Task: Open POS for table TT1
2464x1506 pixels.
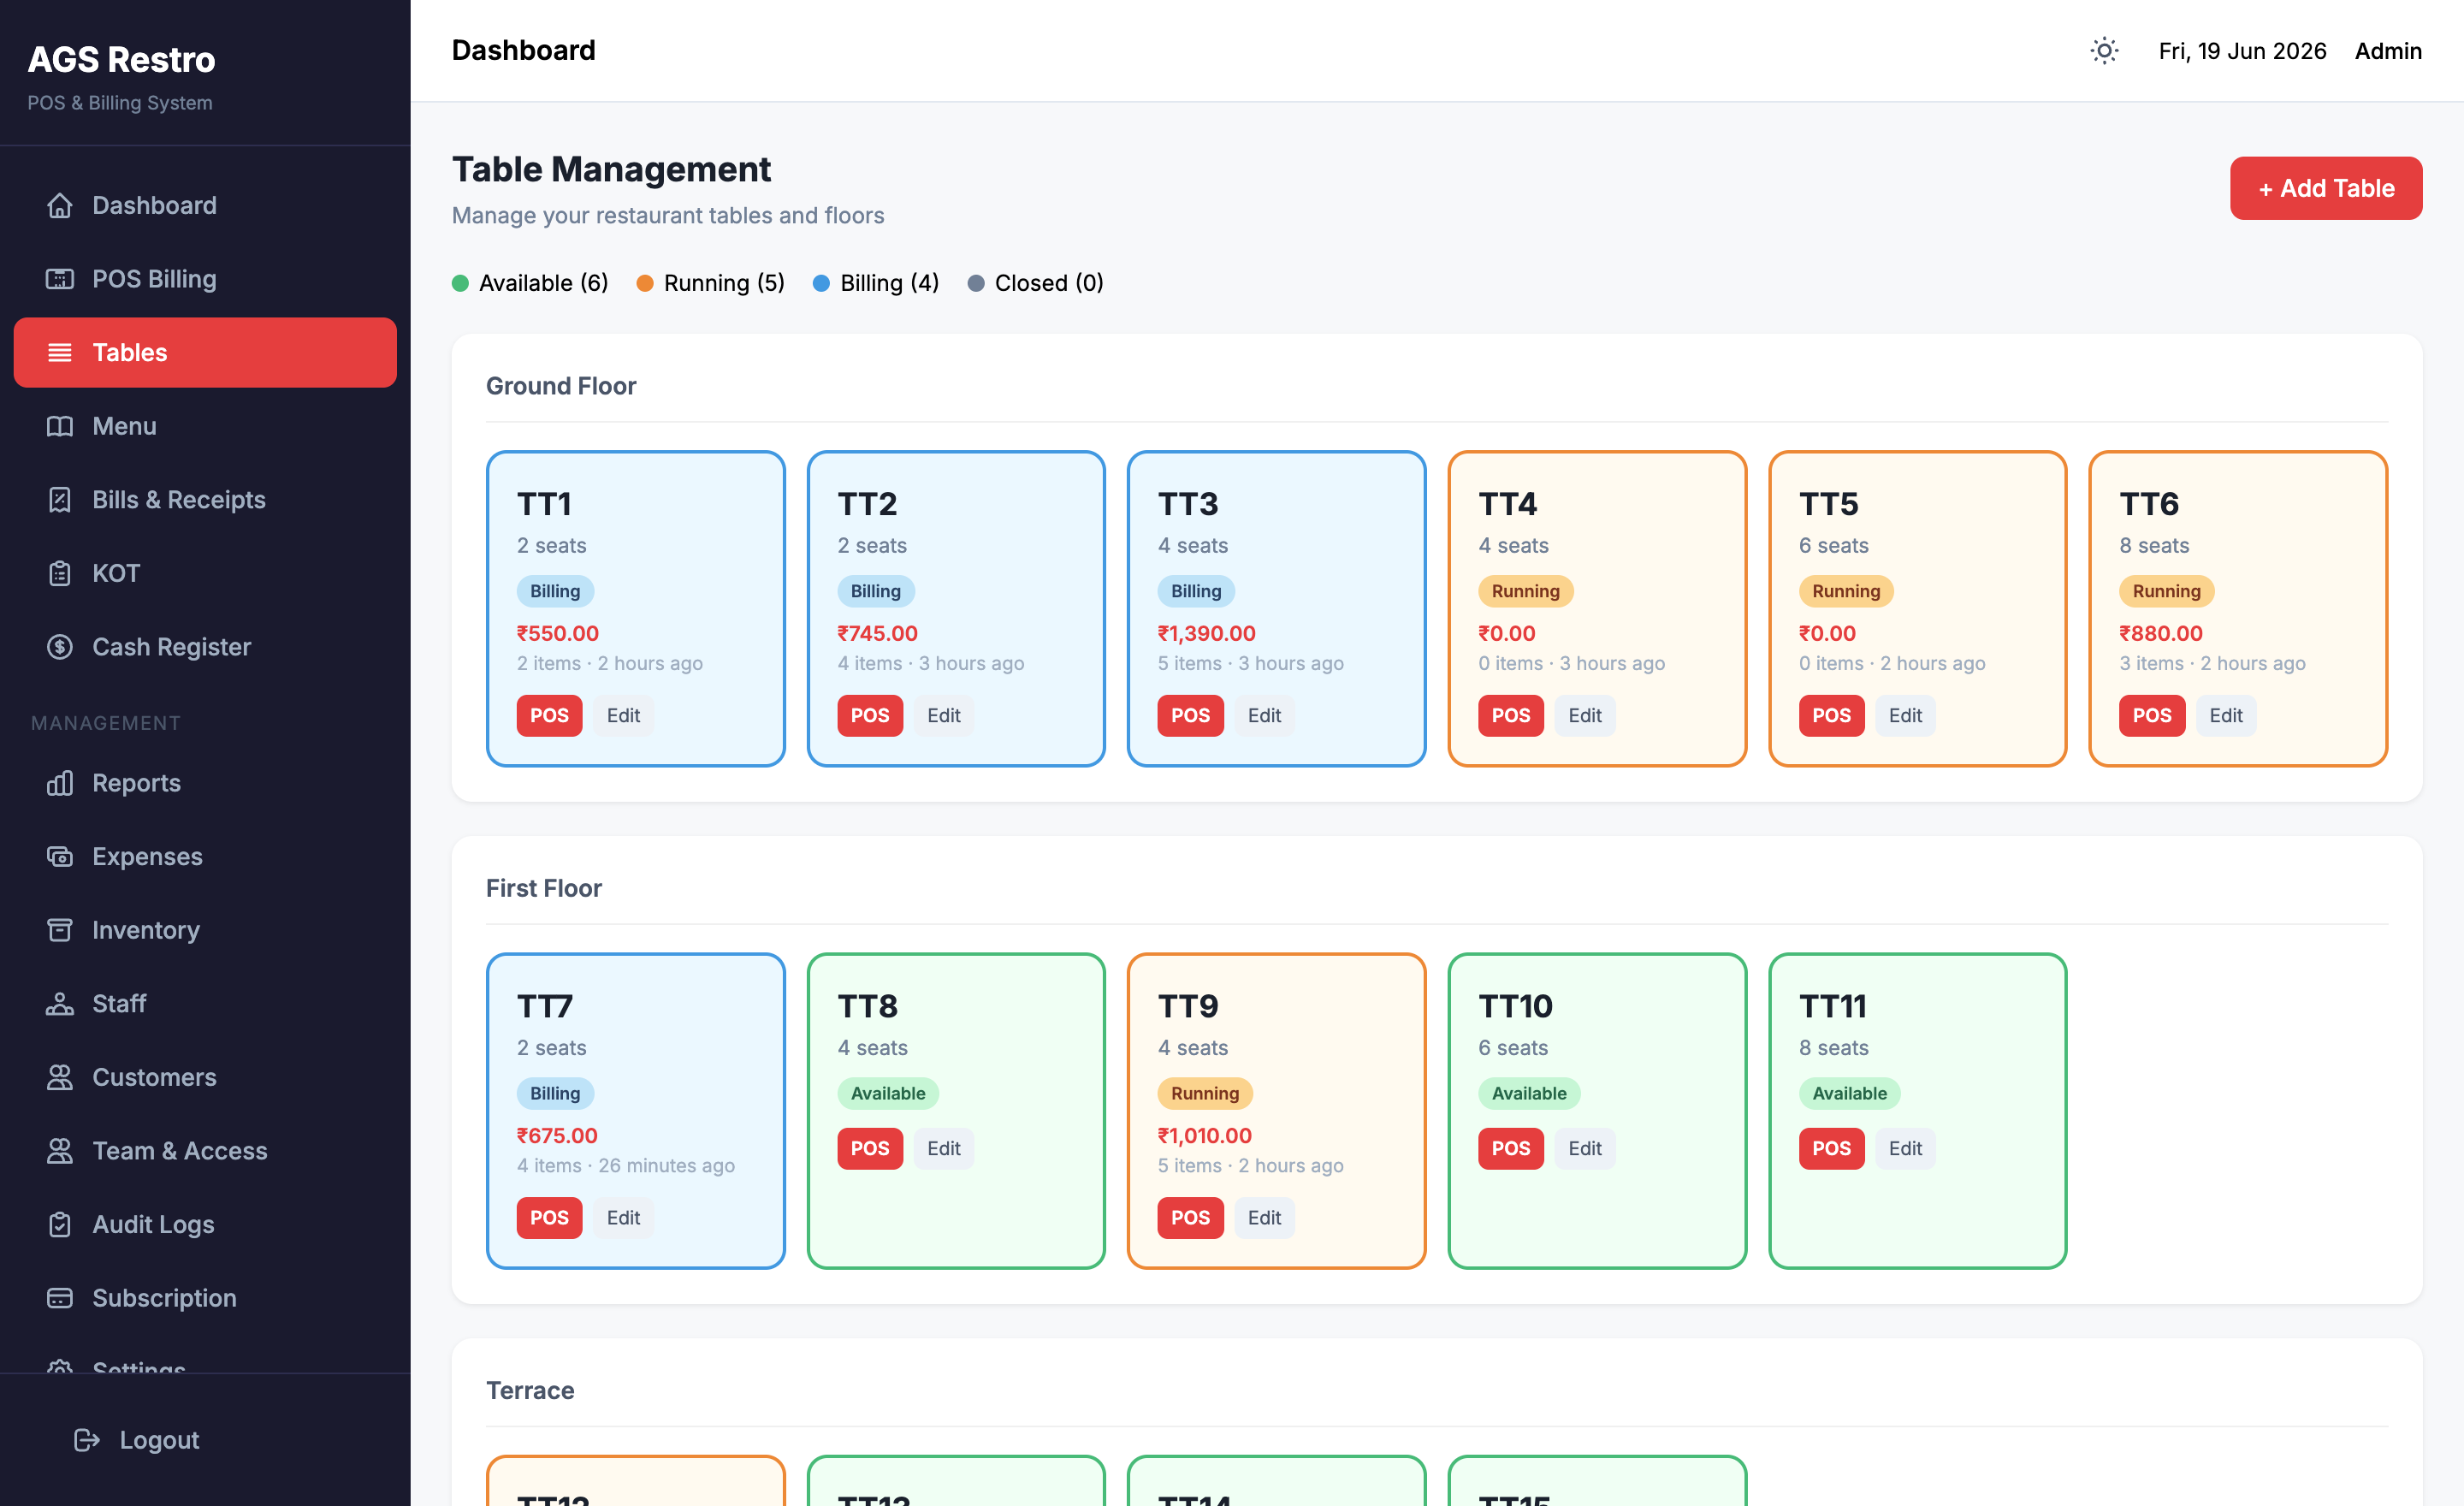Action: coord(549,716)
